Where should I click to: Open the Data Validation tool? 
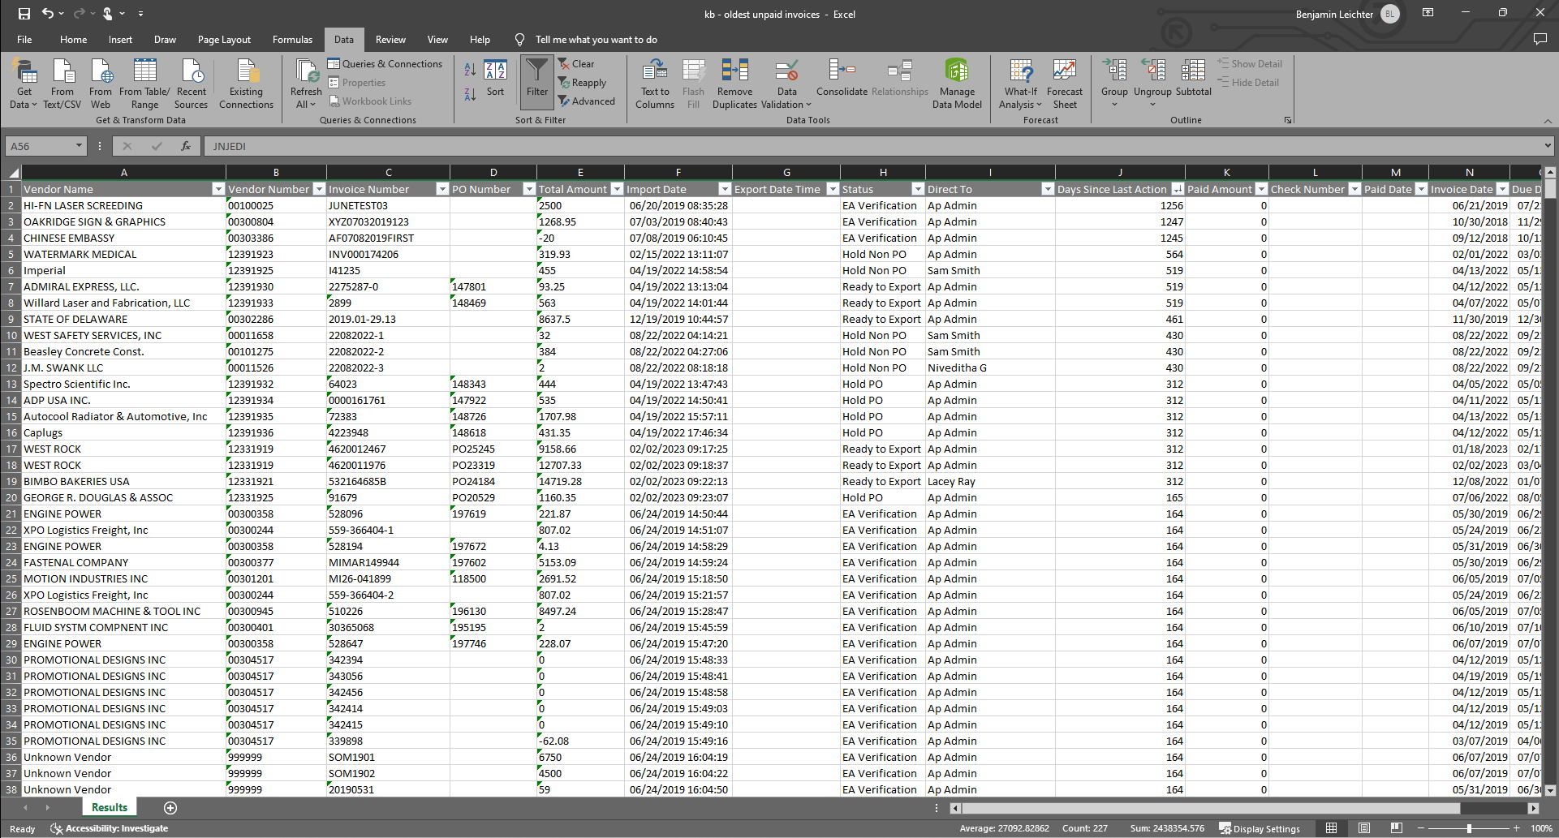pyautogui.click(x=786, y=84)
